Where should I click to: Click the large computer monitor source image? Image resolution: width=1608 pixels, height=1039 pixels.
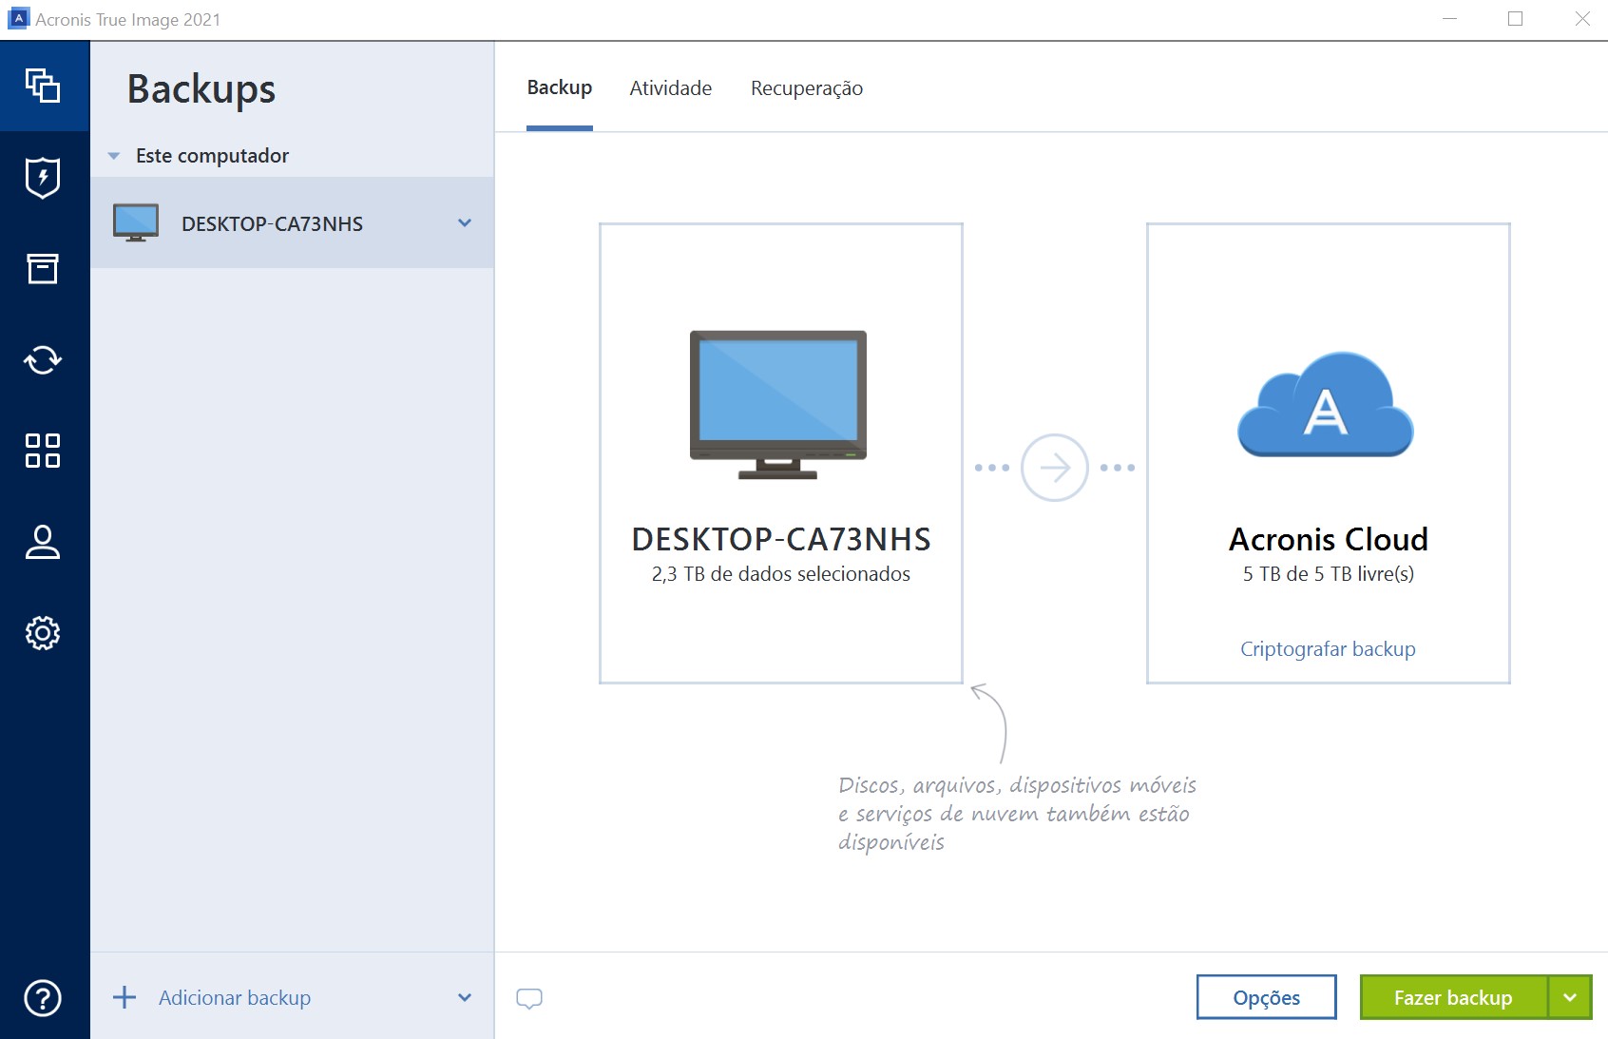[x=778, y=404]
